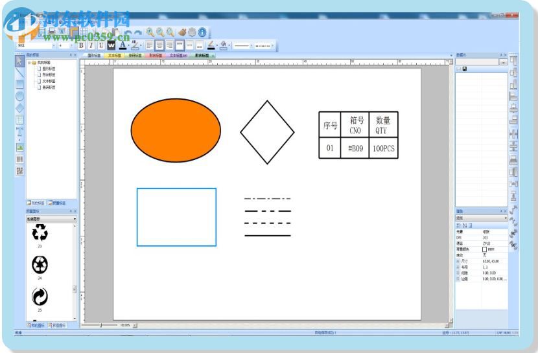This screenshot has height=353, width=538.
Task: Set vertical text alignment to top
Action: pos(180,45)
